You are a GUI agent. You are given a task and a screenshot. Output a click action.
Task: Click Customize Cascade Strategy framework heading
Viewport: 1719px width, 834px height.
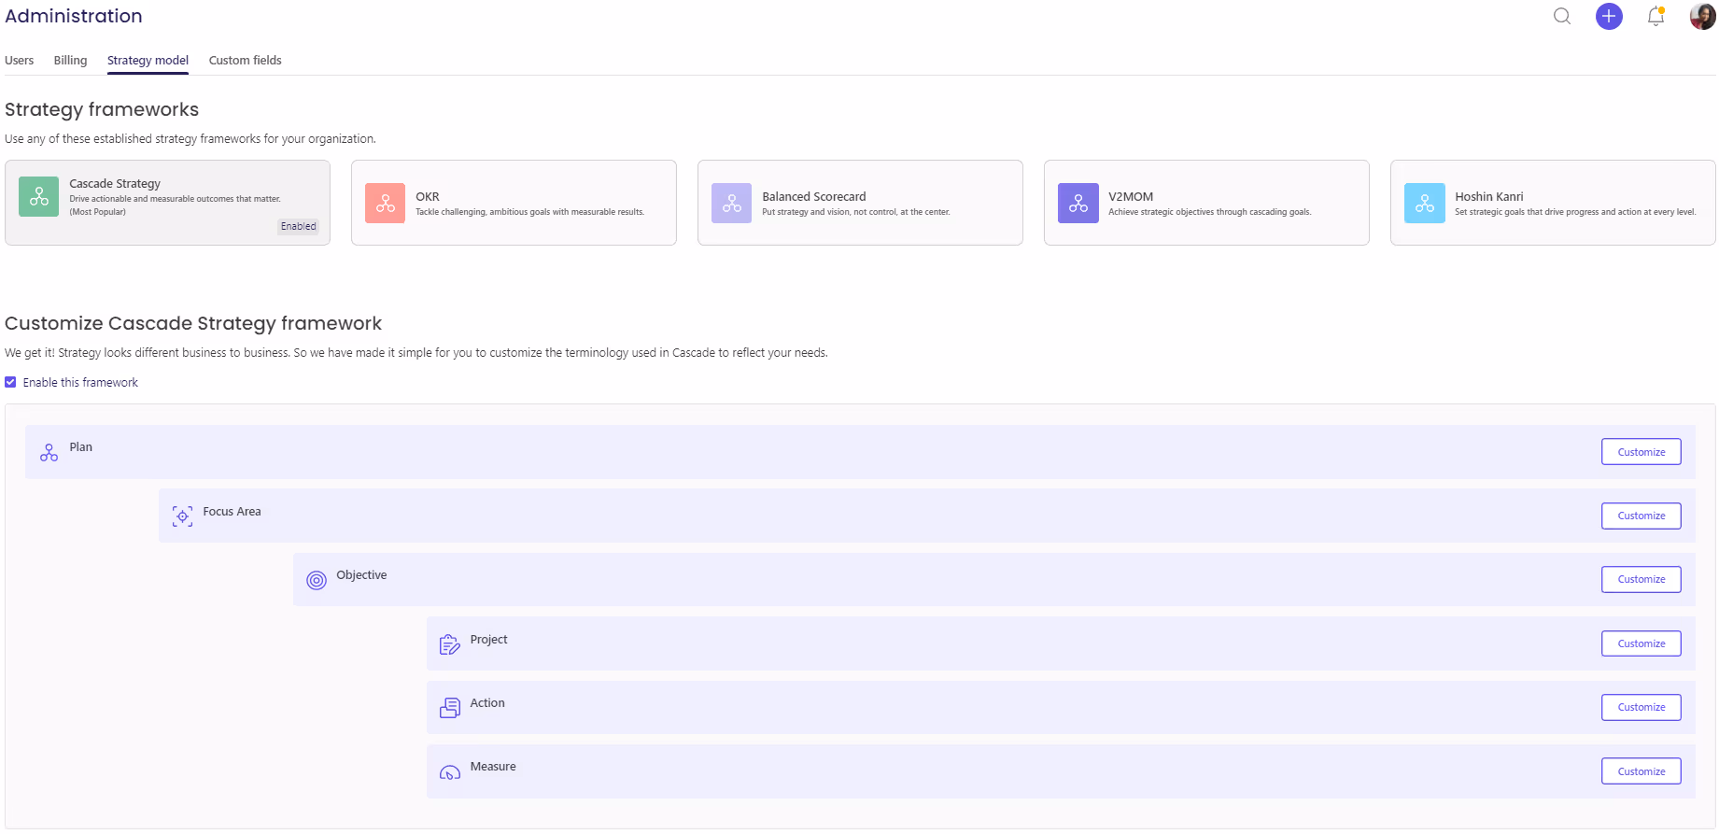tap(193, 323)
